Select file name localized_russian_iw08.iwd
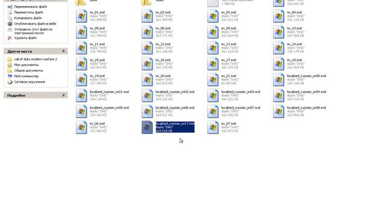The width and height of the screenshot is (386, 217). 306,108
